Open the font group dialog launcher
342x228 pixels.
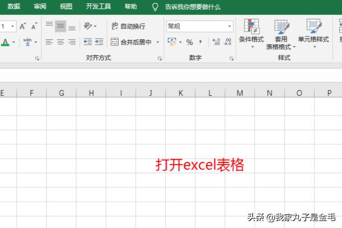click(x=37, y=58)
